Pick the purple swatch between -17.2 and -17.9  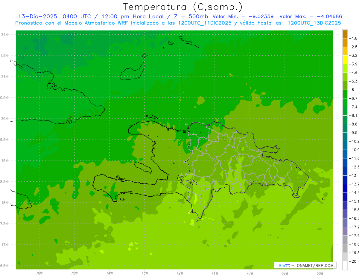[345, 231]
